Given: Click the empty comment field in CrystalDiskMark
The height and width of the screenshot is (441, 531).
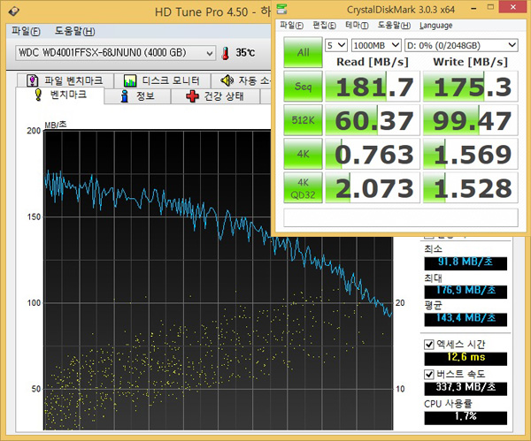Looking at the screenshot, I should tap(401, 217).
